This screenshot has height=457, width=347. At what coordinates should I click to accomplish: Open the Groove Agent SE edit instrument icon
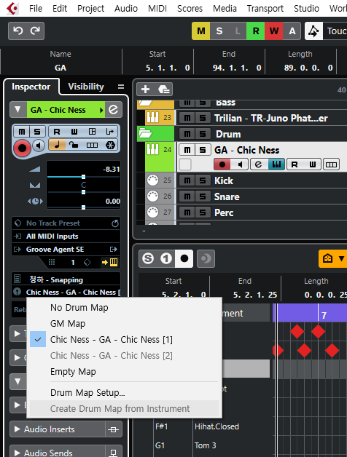[113, 249]
